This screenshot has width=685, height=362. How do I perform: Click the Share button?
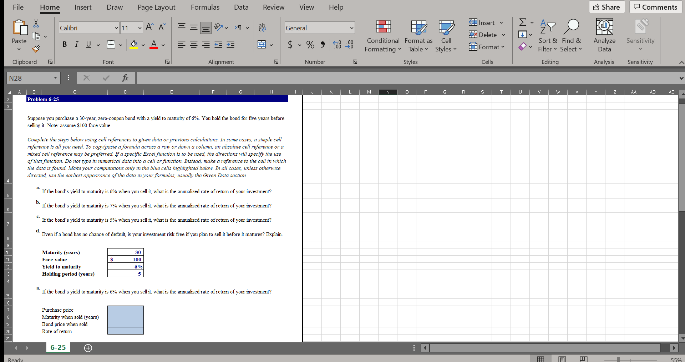607,7
